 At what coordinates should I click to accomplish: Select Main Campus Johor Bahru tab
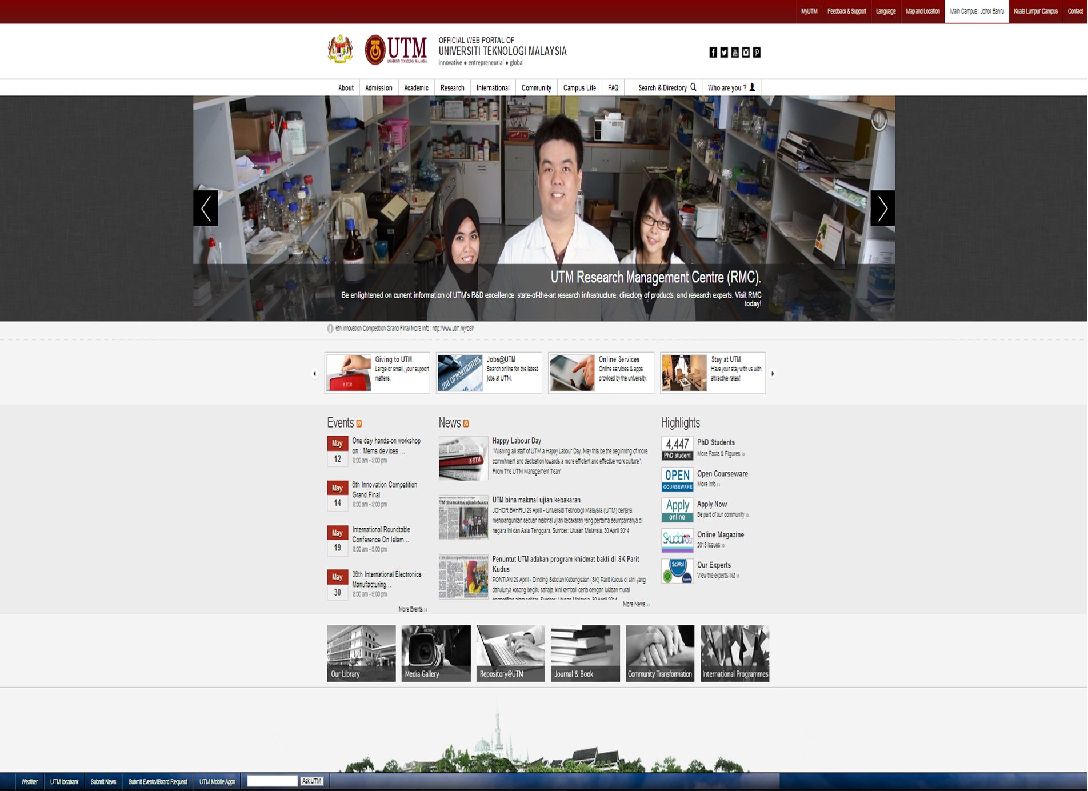tap(977, 11)
